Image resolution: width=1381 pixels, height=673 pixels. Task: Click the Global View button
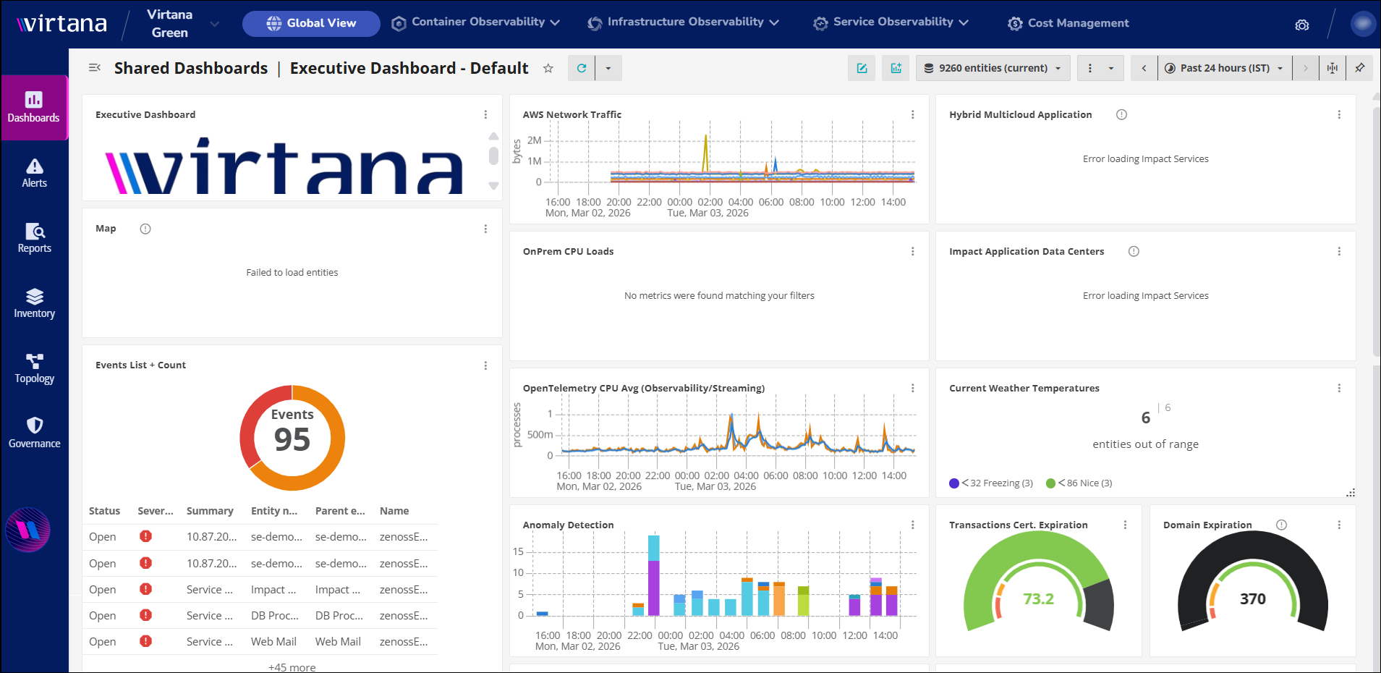pyautogui.click(x=311, y=23)
